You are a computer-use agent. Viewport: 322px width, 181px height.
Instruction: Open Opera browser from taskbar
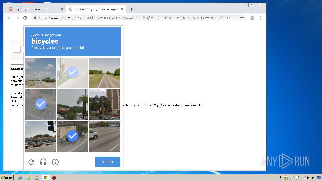(54, 178)
